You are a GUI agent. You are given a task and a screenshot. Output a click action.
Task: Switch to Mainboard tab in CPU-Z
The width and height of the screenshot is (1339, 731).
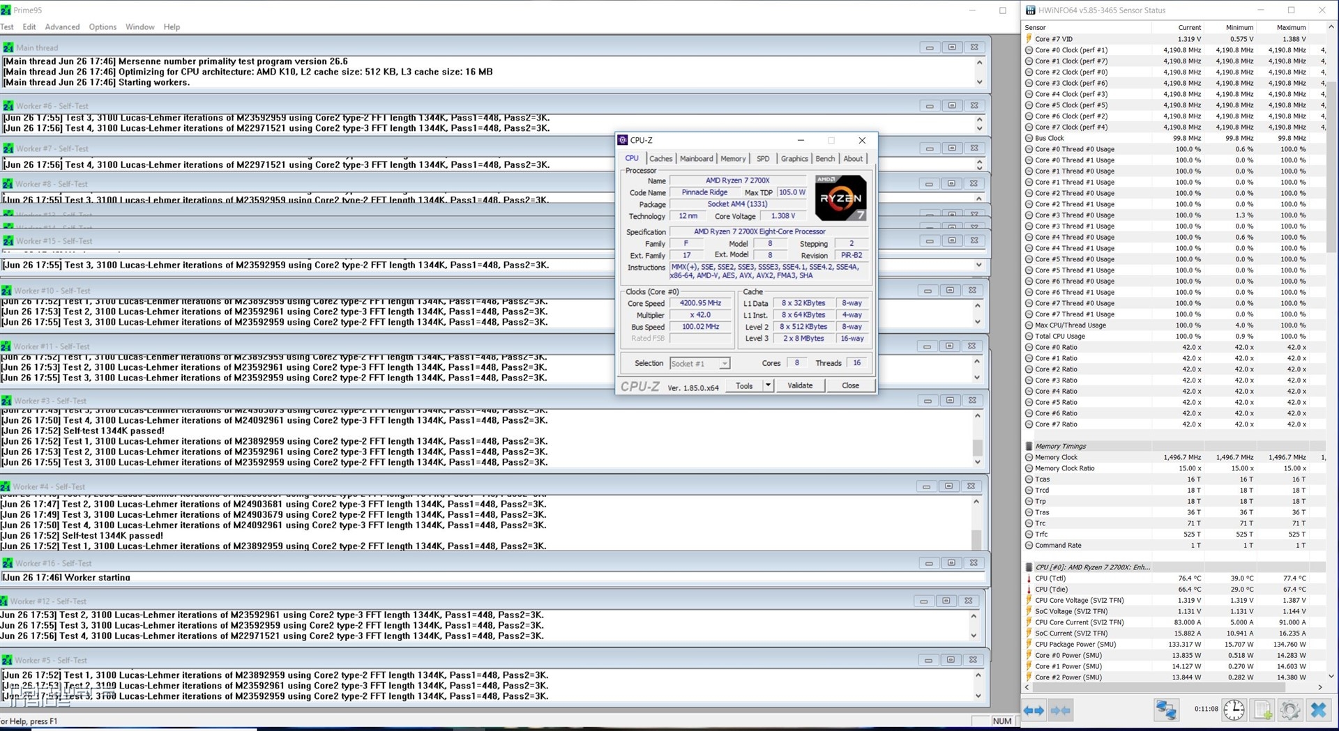(x=696, y=159)
